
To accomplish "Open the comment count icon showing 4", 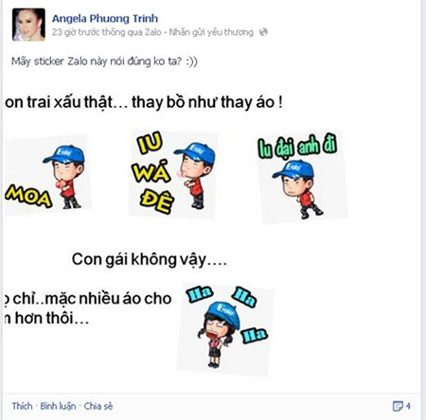I will (401, 406).
